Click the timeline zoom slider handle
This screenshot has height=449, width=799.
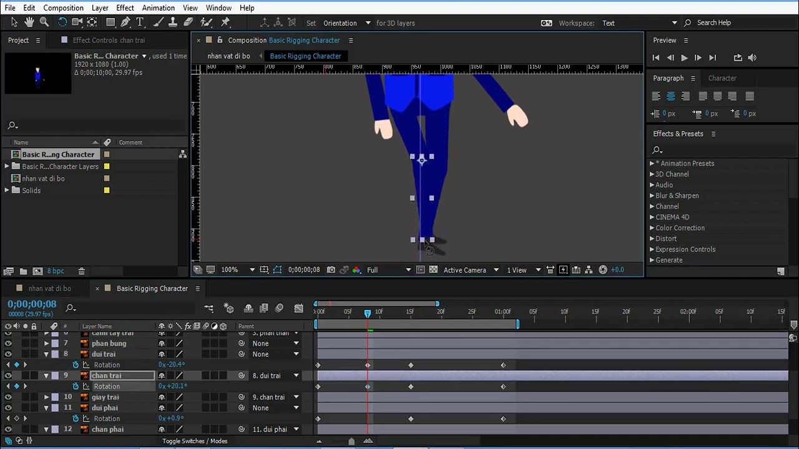click(351, 442)
